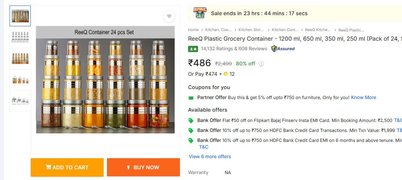Screen dimensions: 402x180
Task: Click the SuperCoin icon beside 12
Action: point(225,74)
